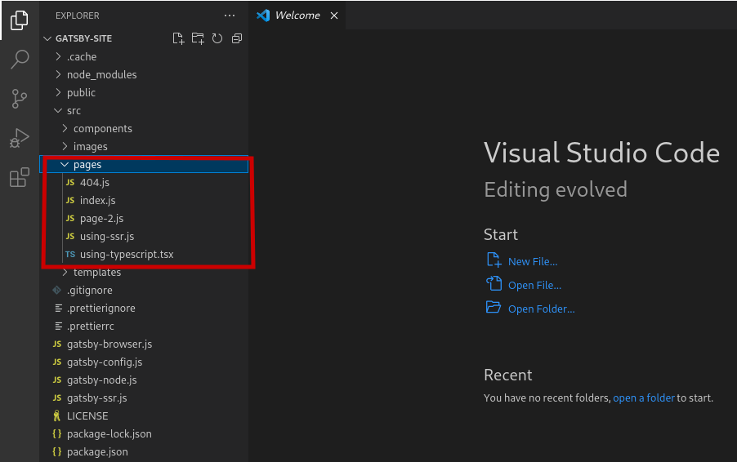This screenshot has height=462, width=737.
Task: Click the New File icon in Explorer header
Action: [178, 38]
